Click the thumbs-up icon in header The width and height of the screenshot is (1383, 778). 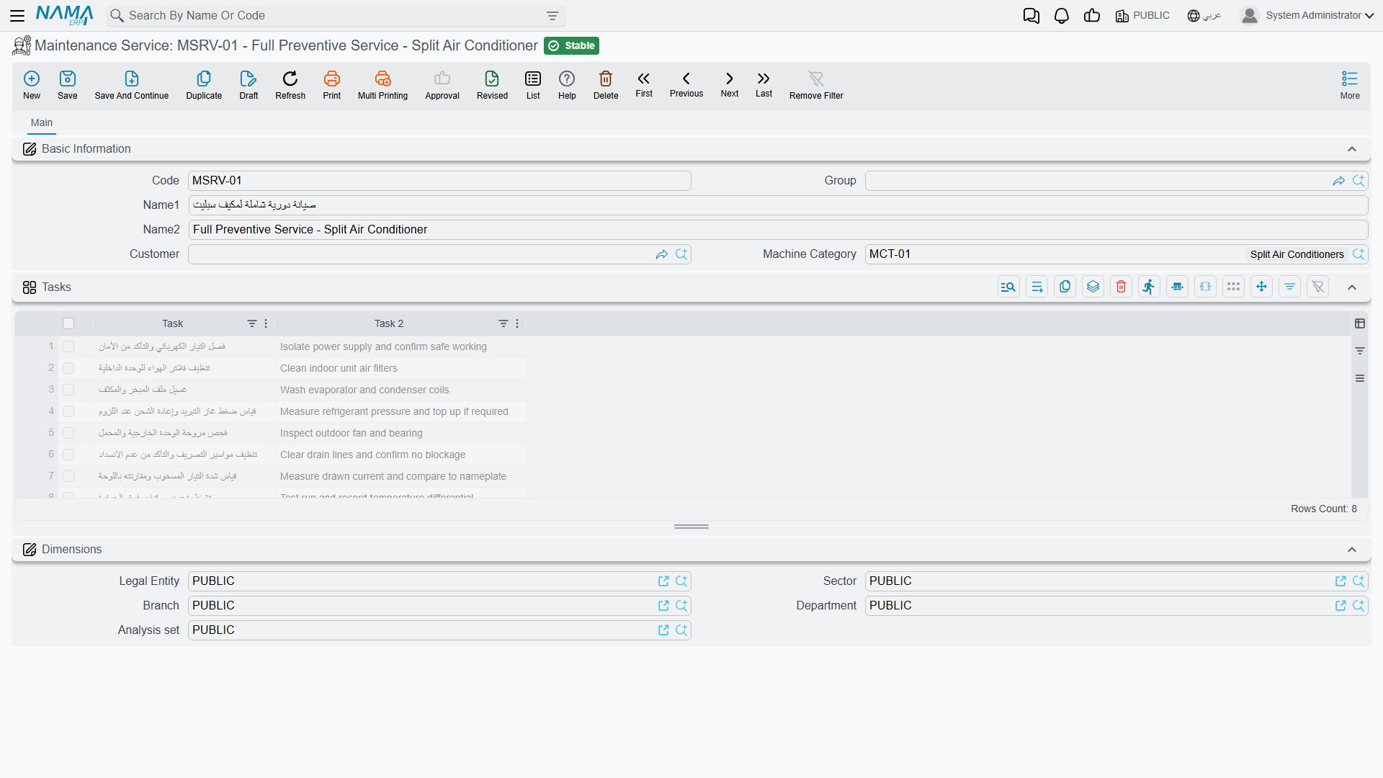(1092, 16)
